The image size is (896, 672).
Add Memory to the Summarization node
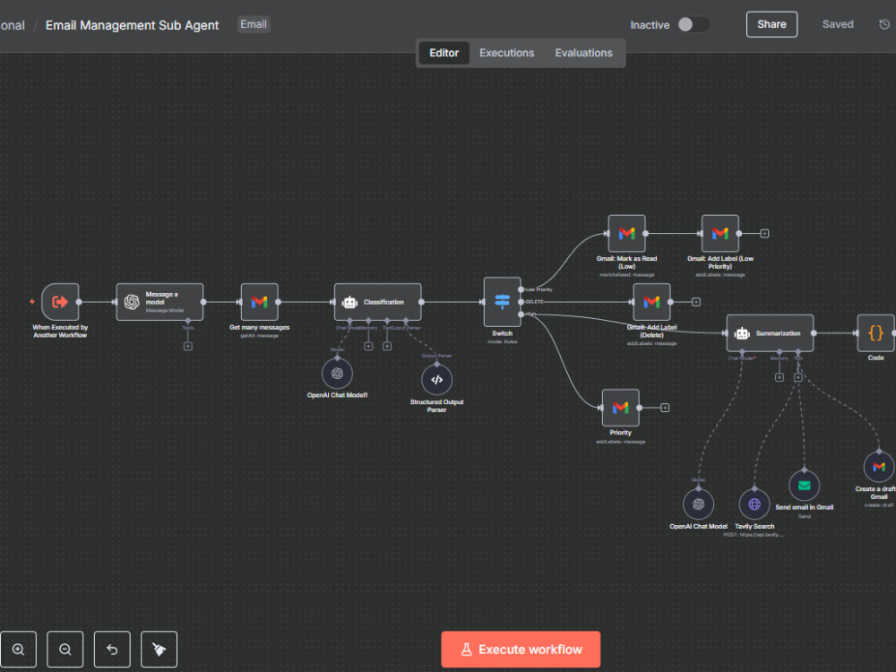click(x=780, y=377)
